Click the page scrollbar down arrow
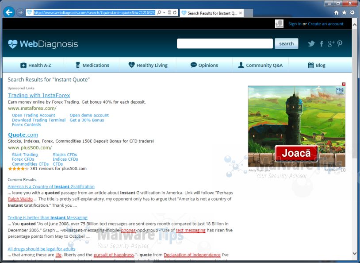 click(355, 253)
